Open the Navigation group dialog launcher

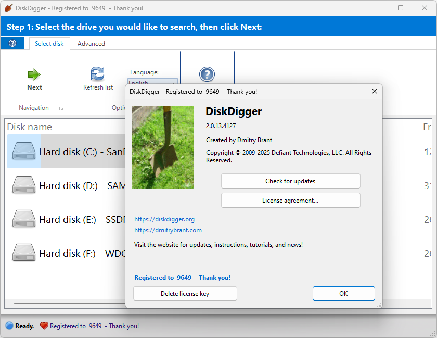click(x=61, y=108)
